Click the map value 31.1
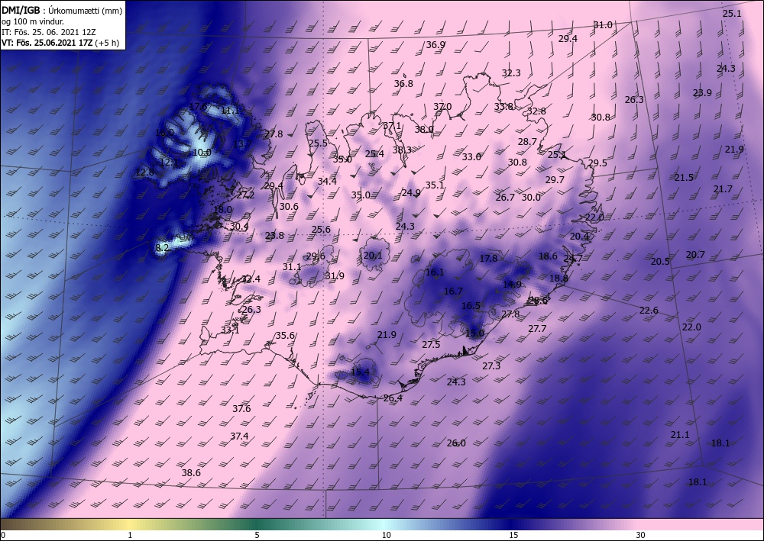This screenshot has height=541, width=764. (292, 266)
